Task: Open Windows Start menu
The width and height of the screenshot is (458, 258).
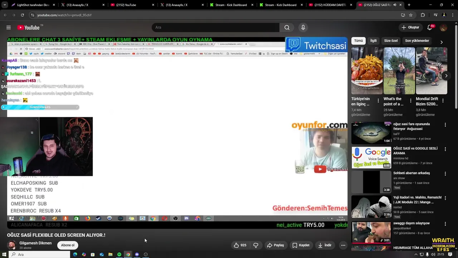Action: pyautogui.click(x=4, y=254)
